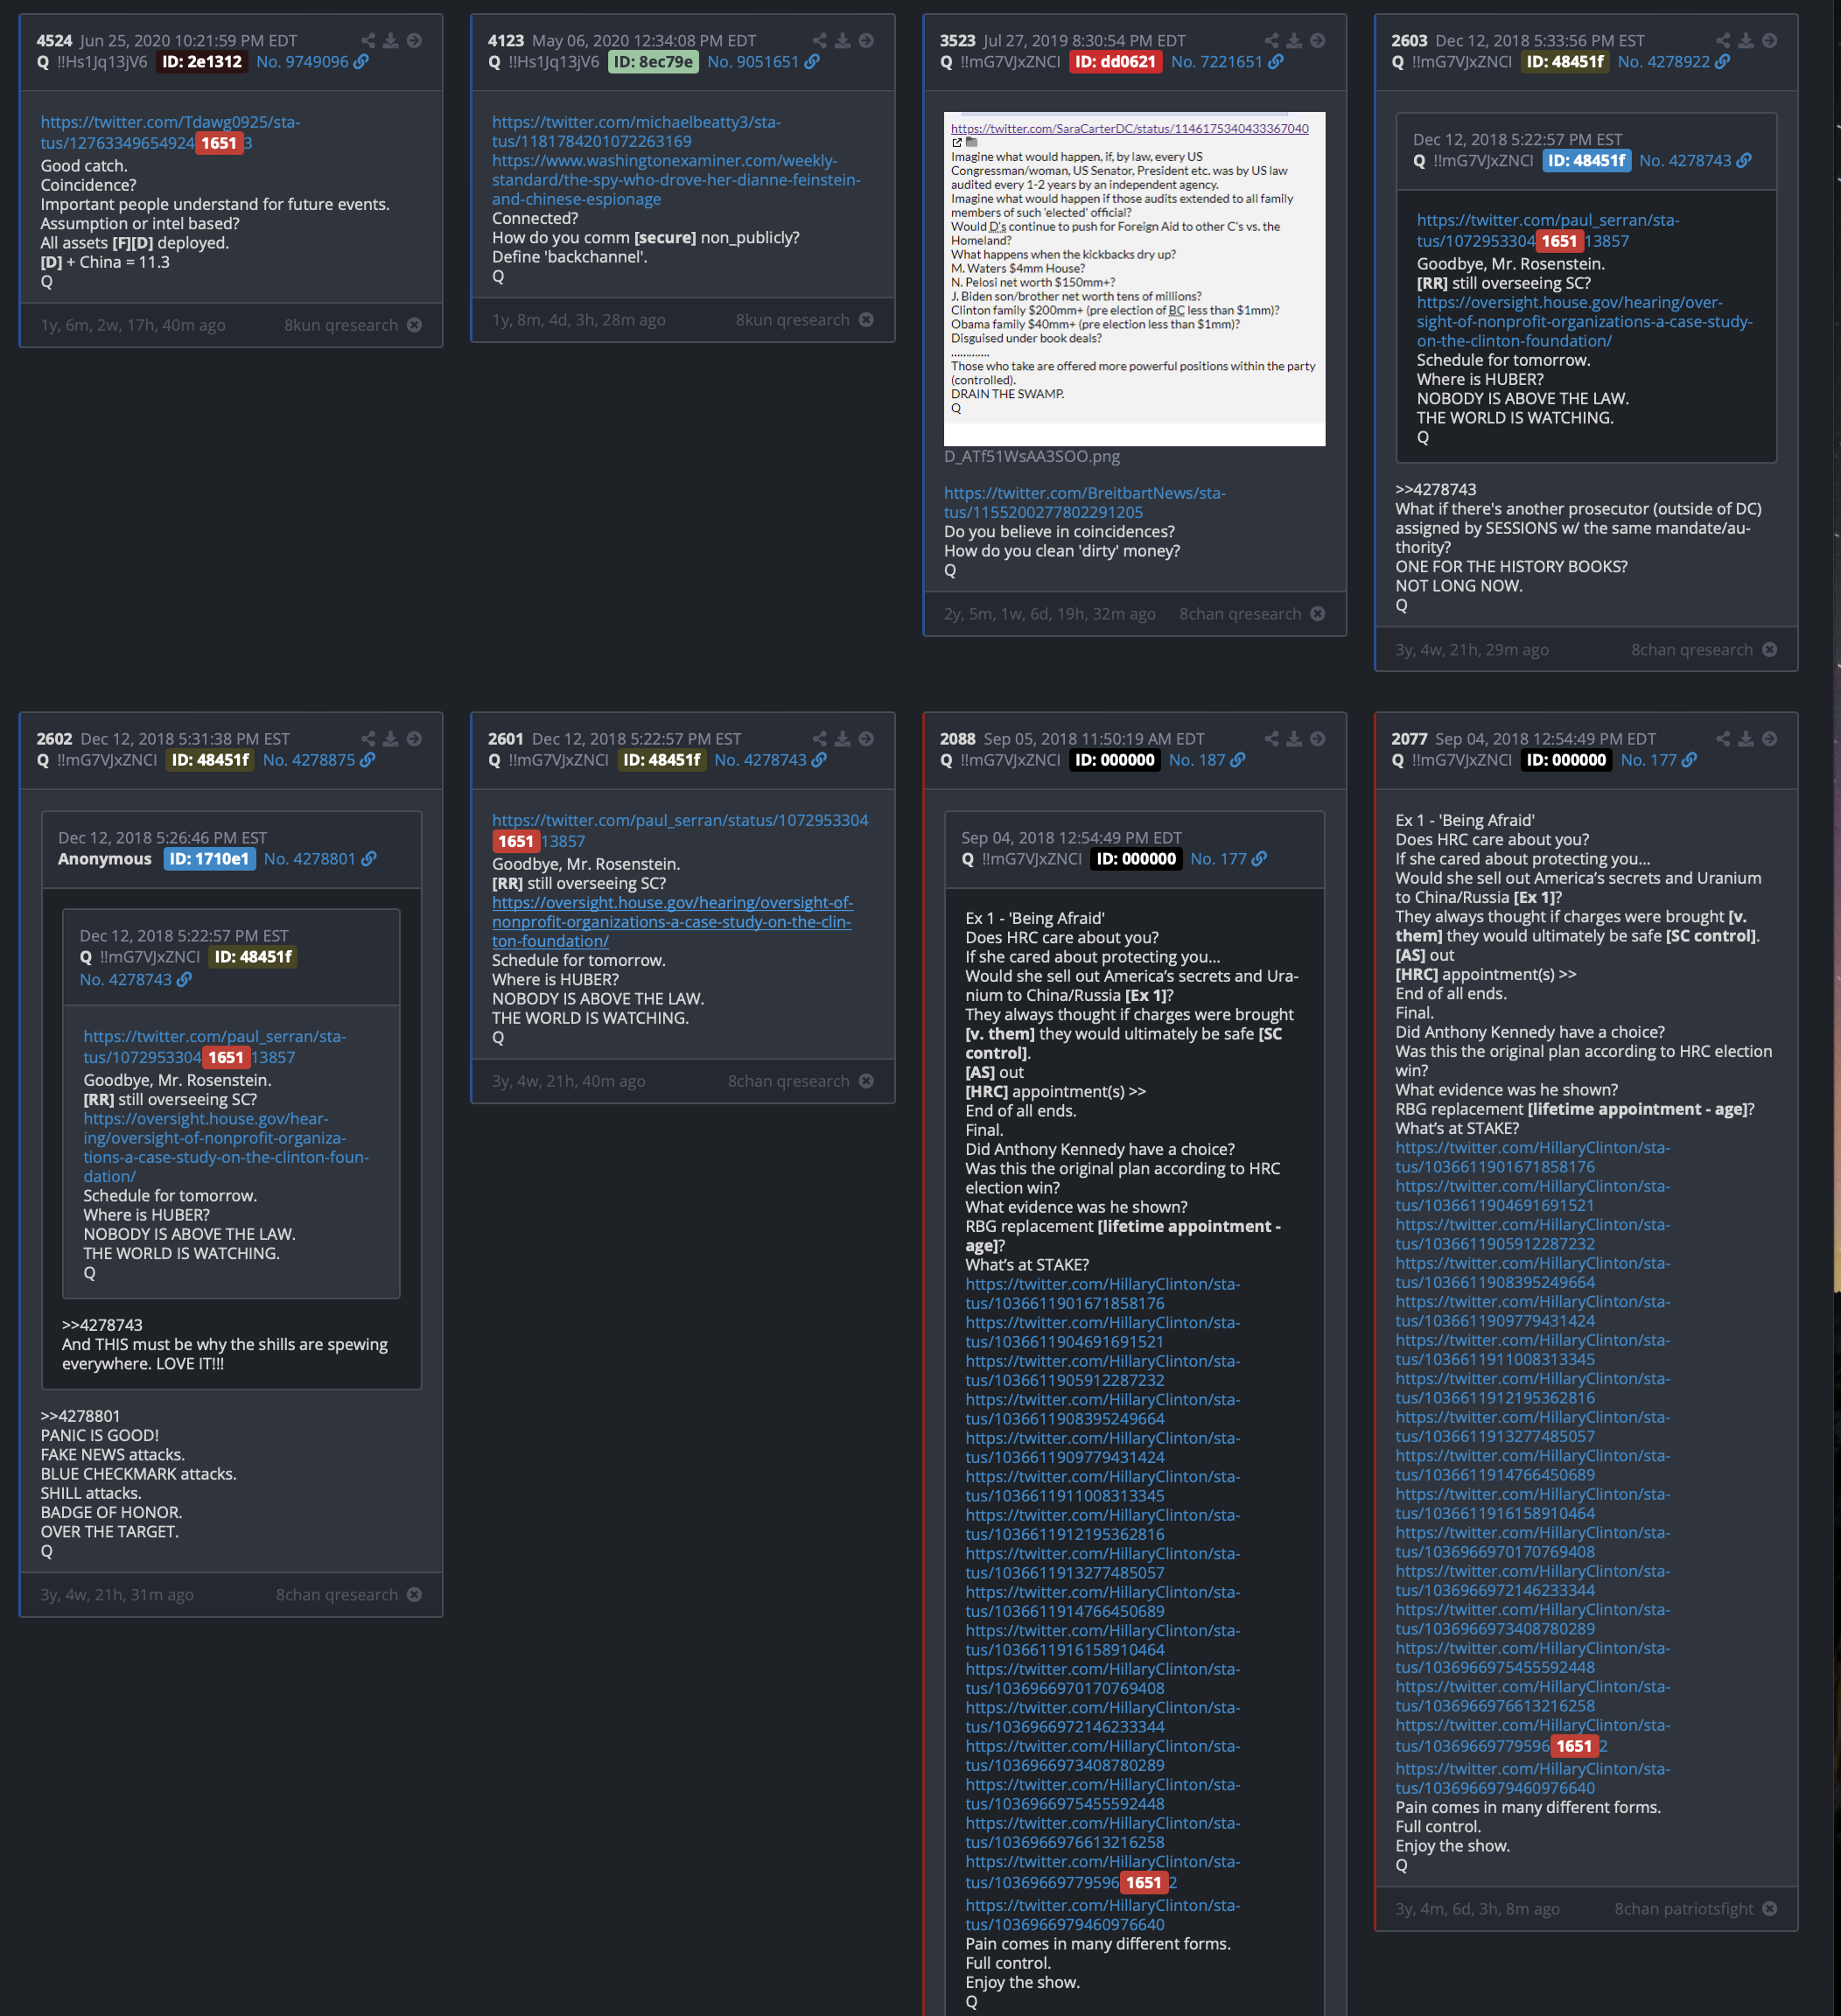
Task: Download post 2602 via download icon
Action: (x=391, y=739)
